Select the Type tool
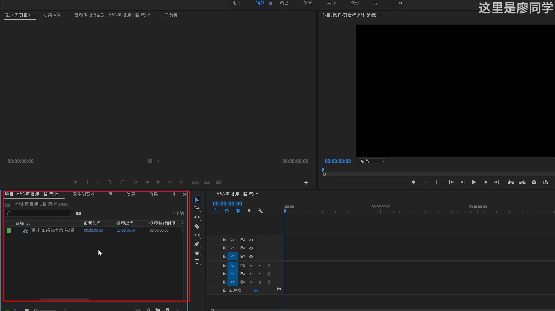This screenshot has height=311, width=555. pos(197,262)
